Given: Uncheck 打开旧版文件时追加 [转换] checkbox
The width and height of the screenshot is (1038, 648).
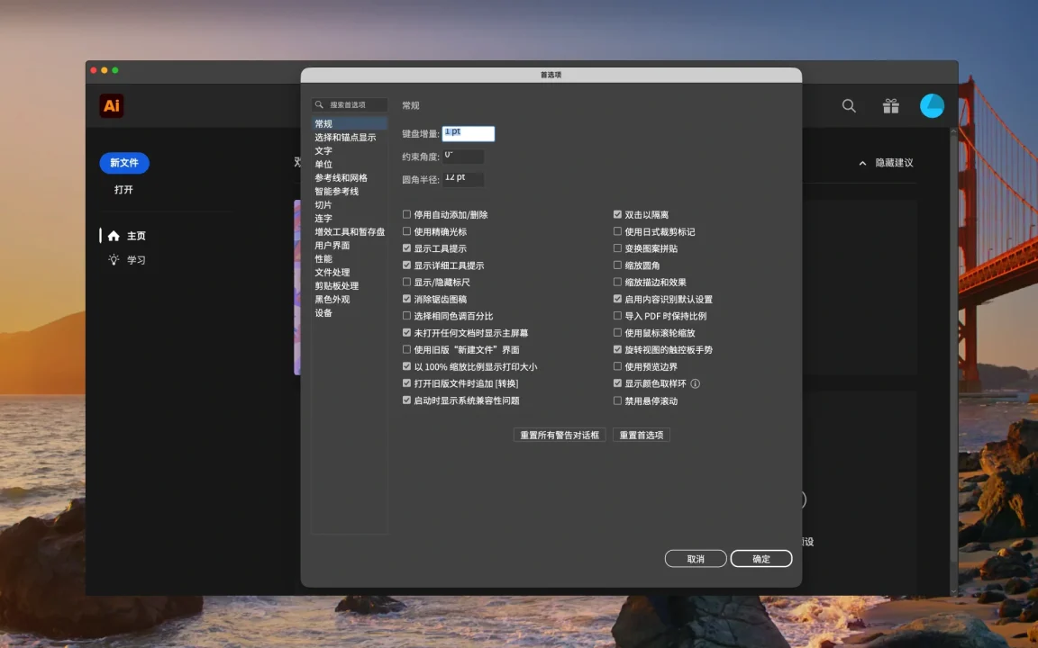Looking at the screenshot, I should (406, 382).
